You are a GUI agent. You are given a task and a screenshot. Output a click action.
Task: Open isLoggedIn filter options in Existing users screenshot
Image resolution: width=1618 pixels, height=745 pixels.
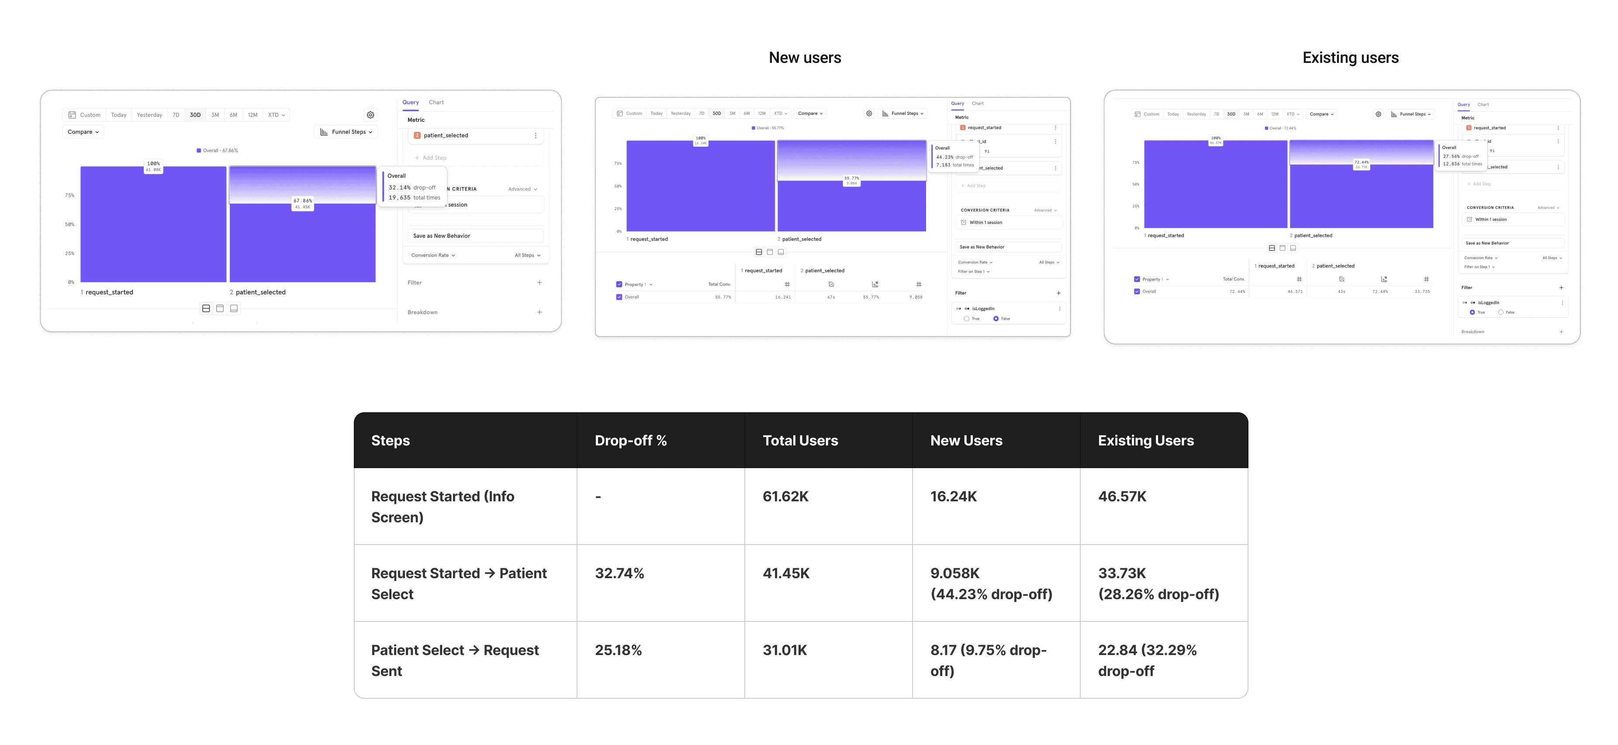click(1563, 303)
